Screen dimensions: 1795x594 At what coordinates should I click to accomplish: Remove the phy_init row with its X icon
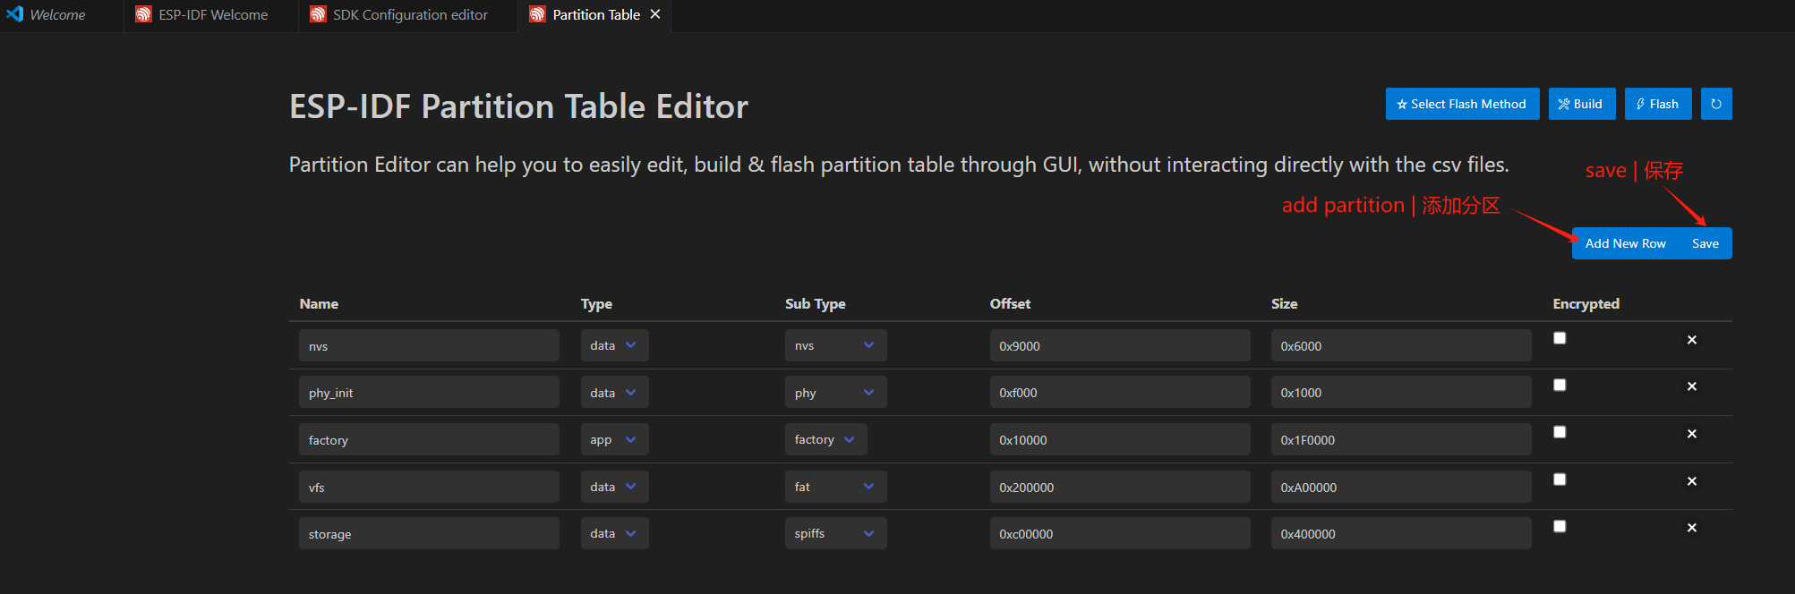pos(1691,386)
